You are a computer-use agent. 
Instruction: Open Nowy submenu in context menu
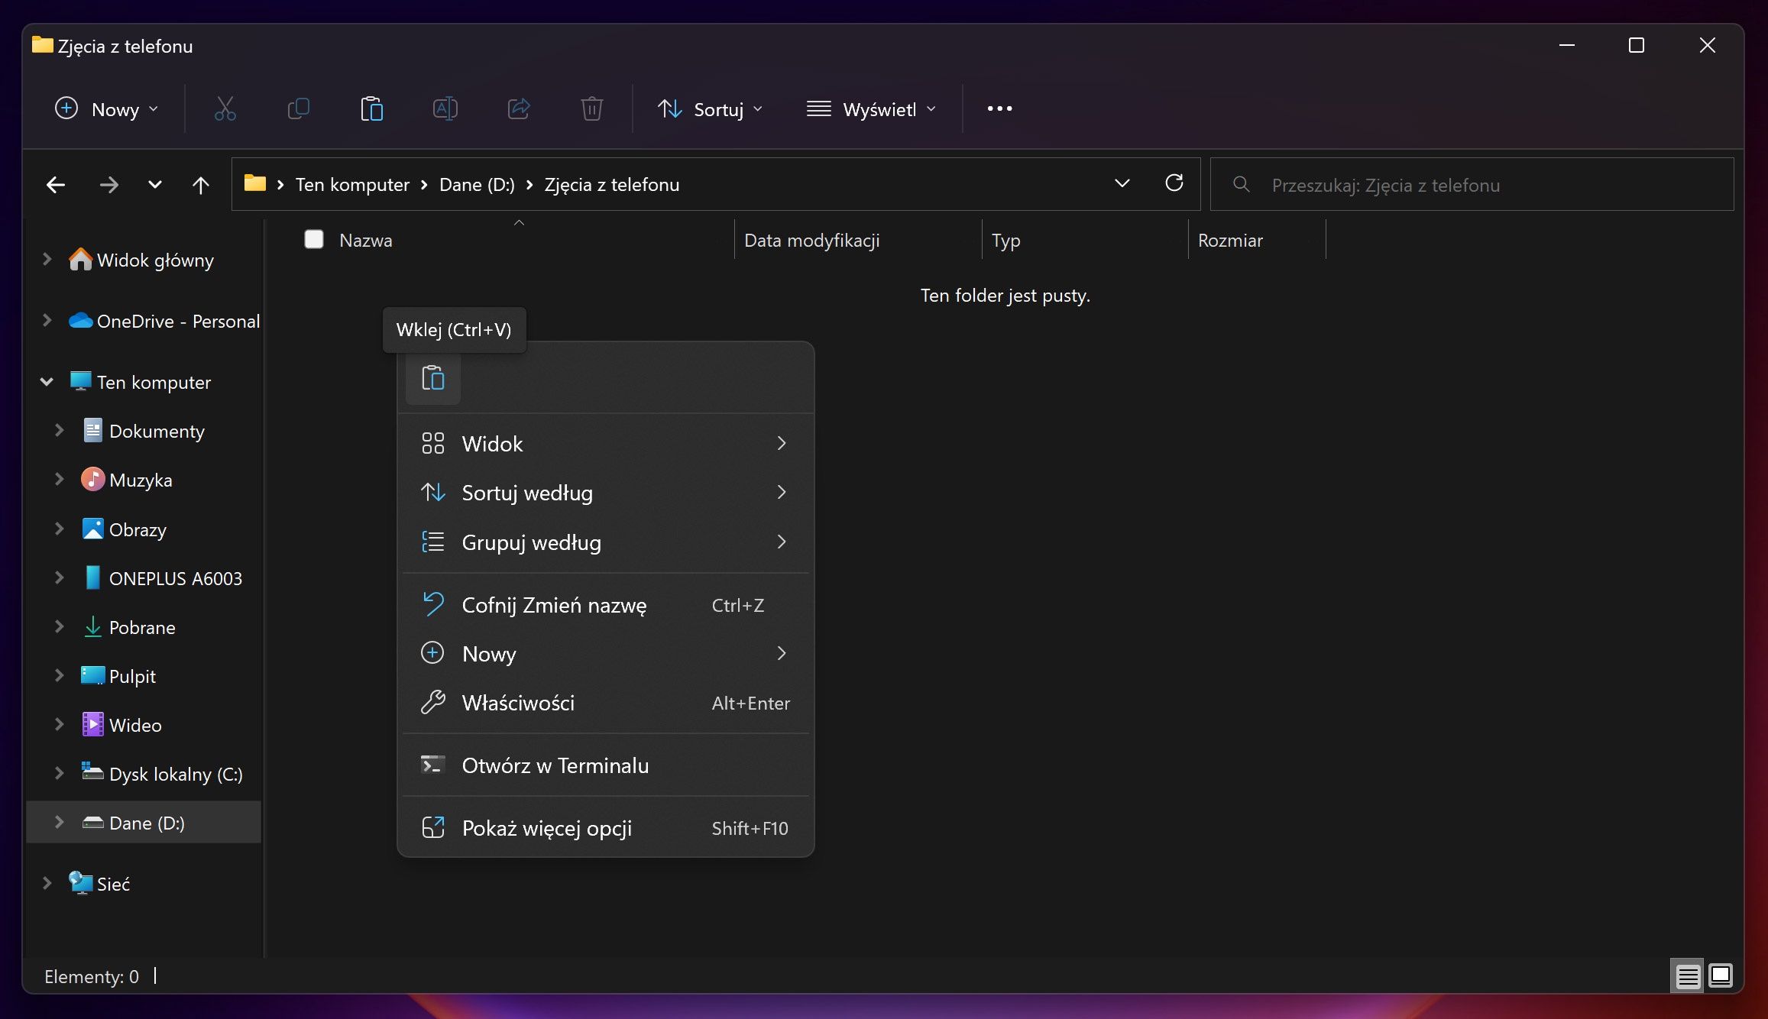[x=606, y=654]
